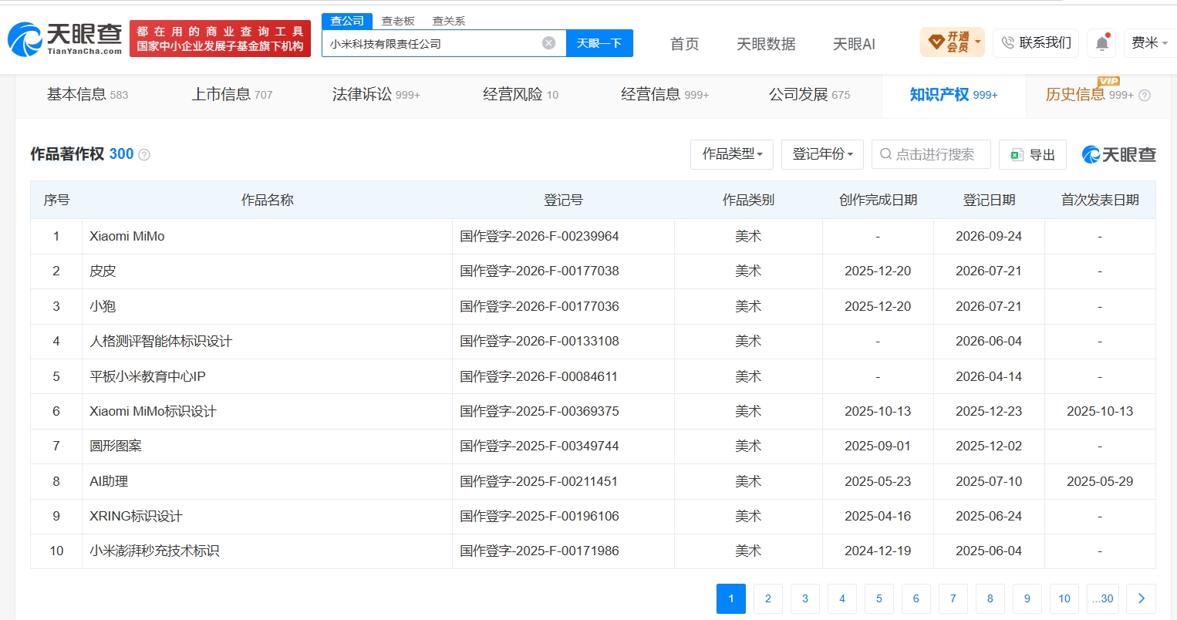Viewport: 1177px width, 620px height.
Task: Click the help icon beside 历史信息
Action: [x=1145, y=96]
